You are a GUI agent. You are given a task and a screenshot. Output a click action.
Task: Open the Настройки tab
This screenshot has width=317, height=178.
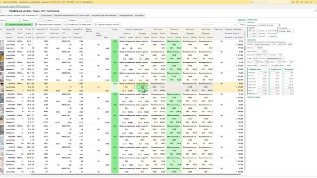139,15
